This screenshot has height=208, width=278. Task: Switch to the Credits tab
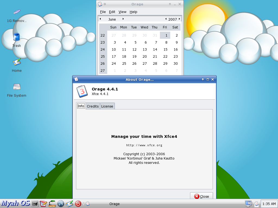[x=93, y=106]
